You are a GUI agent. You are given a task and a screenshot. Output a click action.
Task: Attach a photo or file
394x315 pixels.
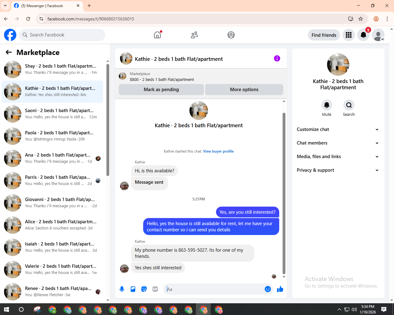pos(133,289)
